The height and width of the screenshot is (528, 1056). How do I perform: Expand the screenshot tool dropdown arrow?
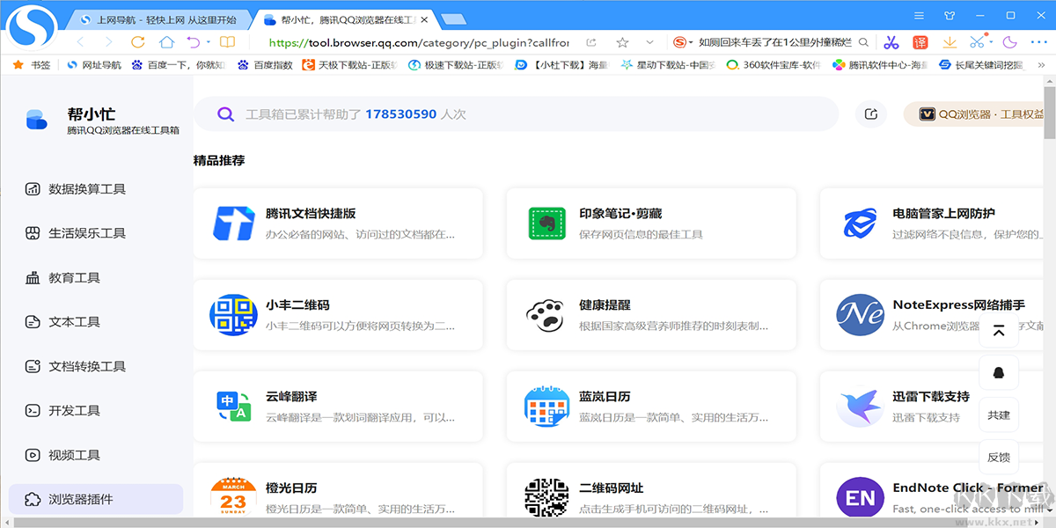coord(991,41)
